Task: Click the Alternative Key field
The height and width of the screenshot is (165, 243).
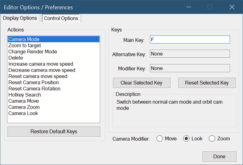Action: [x=190, y=54]
